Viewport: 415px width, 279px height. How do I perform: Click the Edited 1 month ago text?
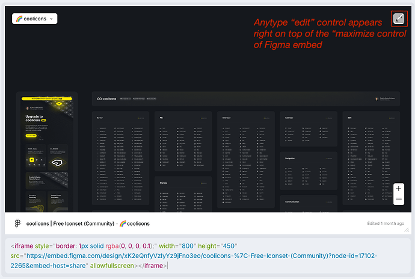(386, 224)
